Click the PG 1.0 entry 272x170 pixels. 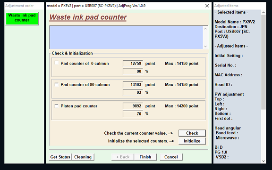tap(221, 152)
